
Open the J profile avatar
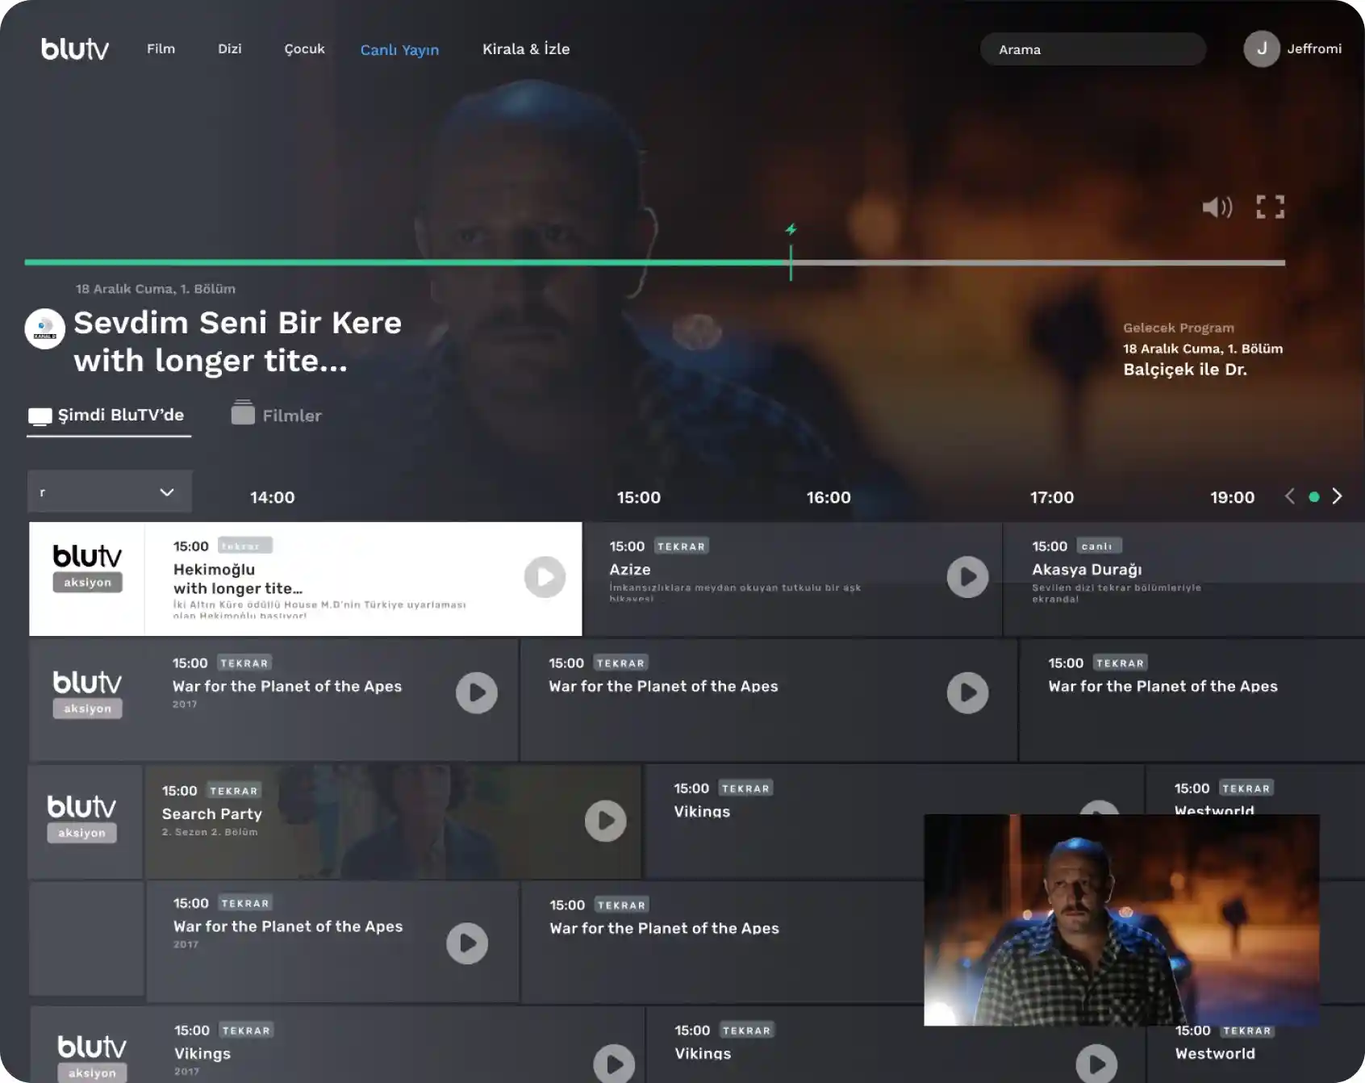[x=1261, y=48]
